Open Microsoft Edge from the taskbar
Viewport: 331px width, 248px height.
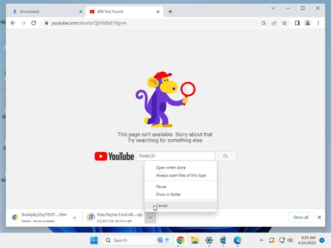tap(238, 240)
